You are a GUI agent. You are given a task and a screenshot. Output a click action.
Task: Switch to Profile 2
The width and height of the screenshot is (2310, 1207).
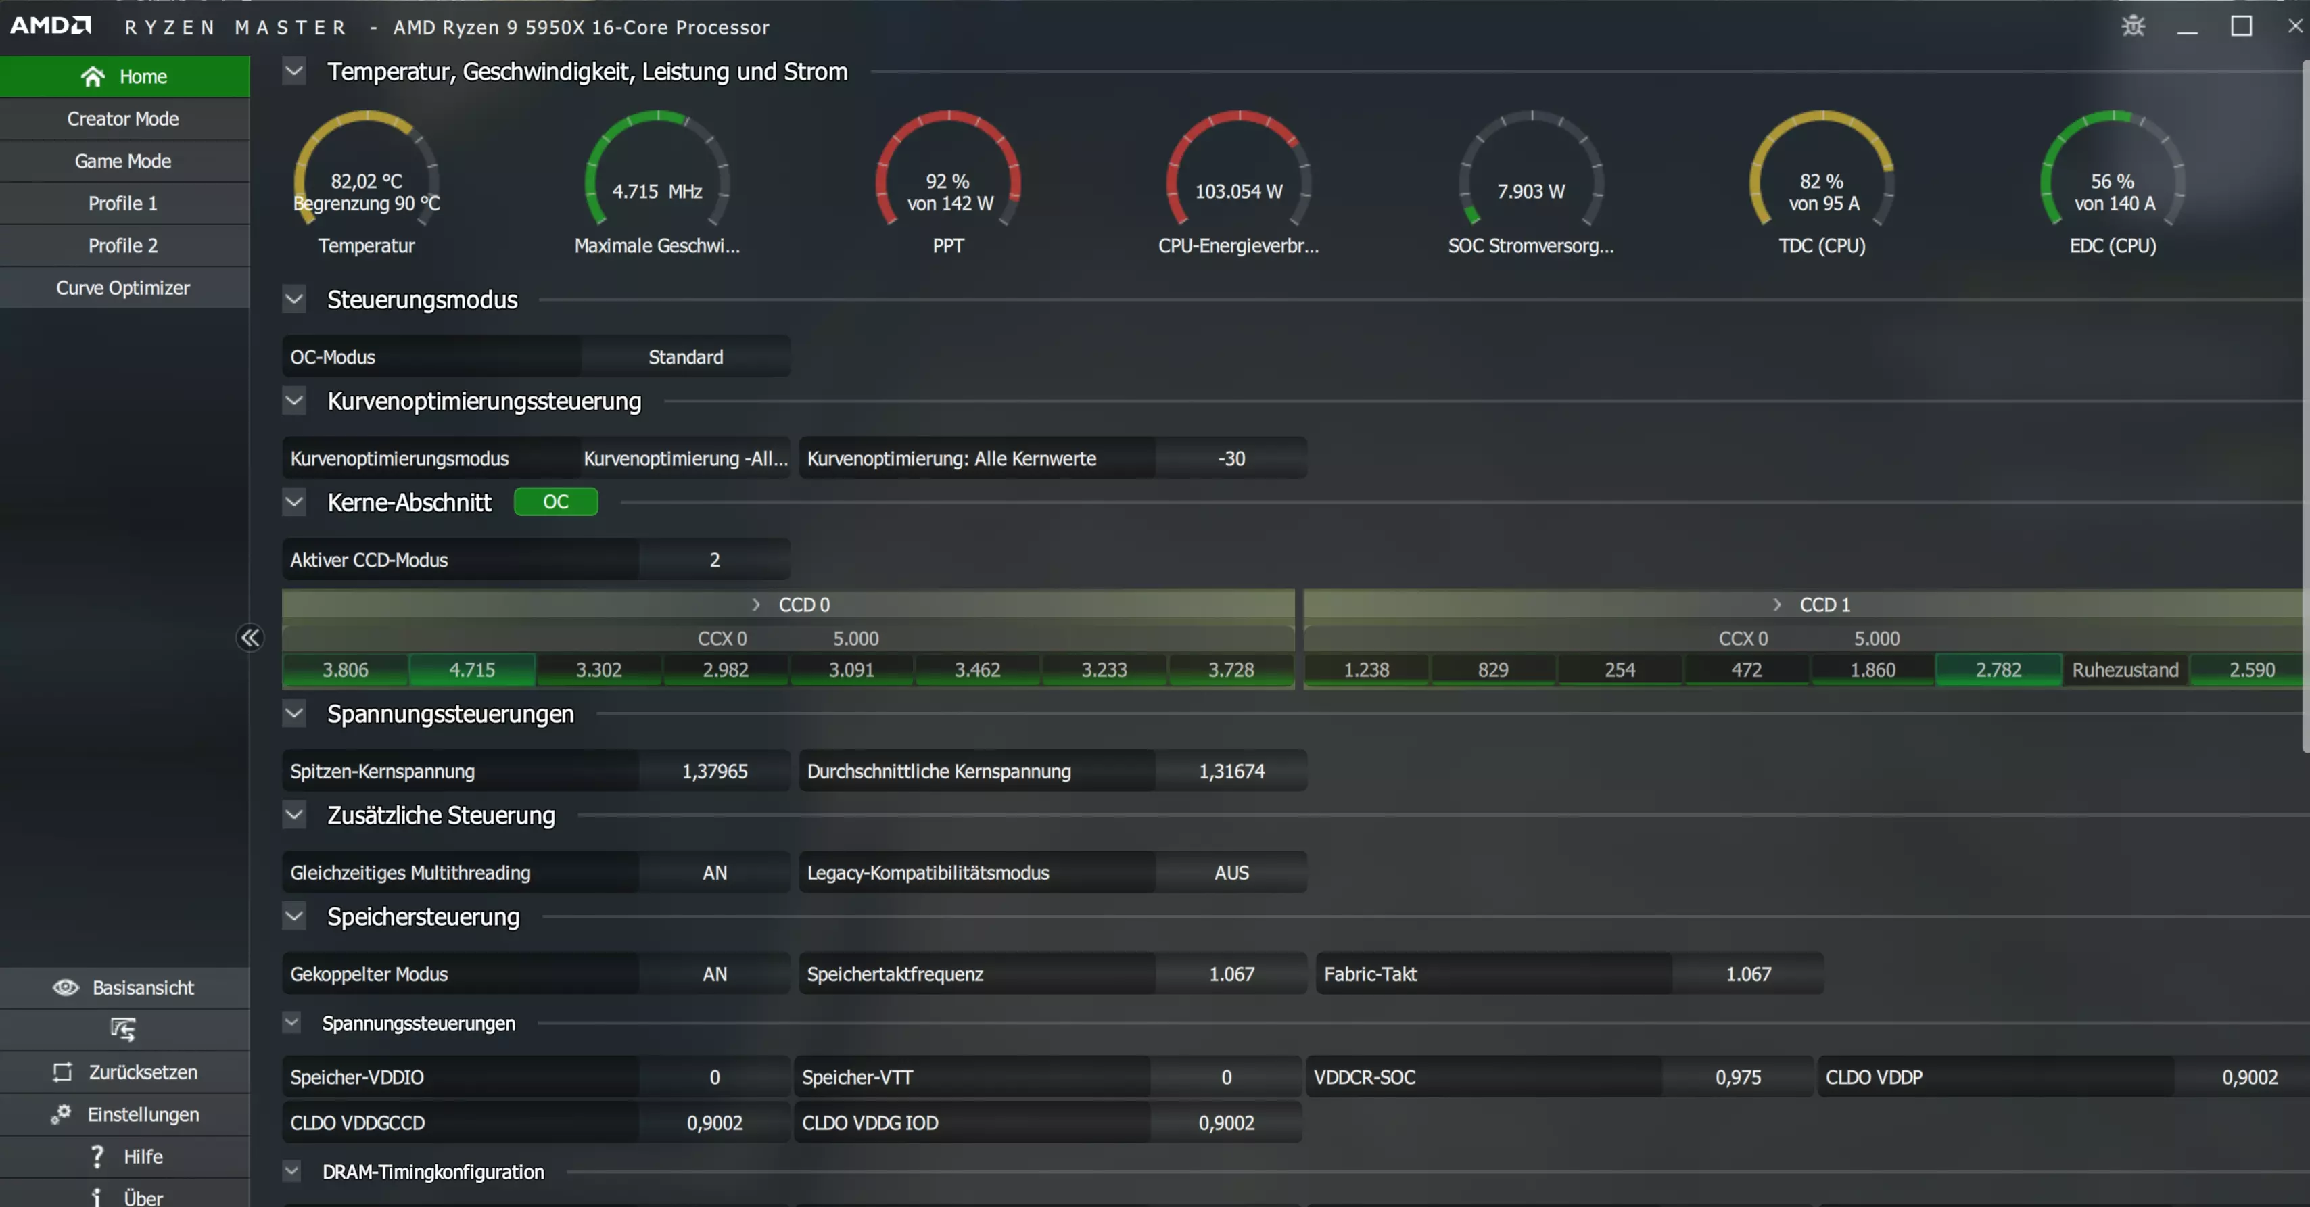click(x=124, y=245)
